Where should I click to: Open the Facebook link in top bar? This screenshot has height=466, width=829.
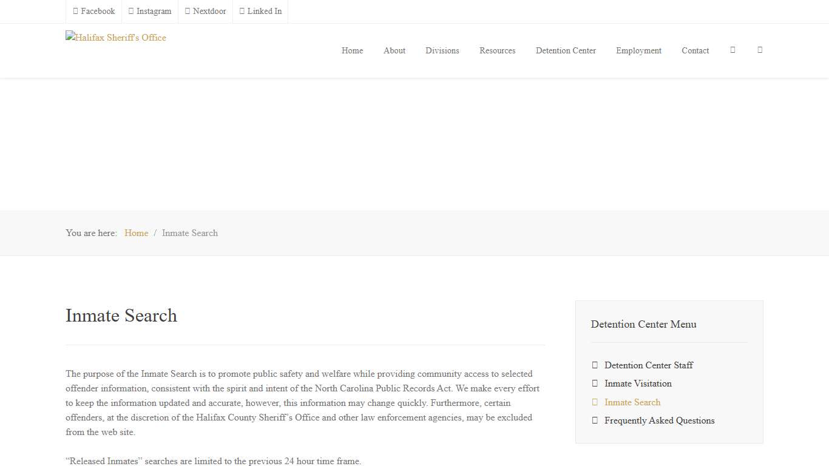(x=94, y=11)
